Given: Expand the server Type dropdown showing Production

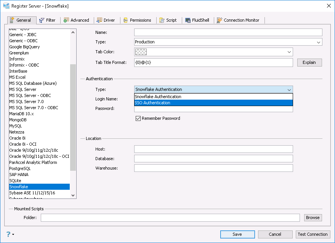Looking at the screenshot, I should pyautogui.click(x=319, y=42).
